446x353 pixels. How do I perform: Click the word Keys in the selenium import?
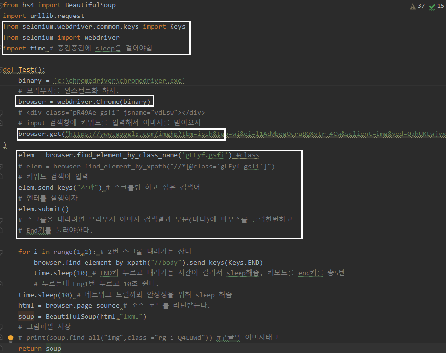click(x=177, y=27)
